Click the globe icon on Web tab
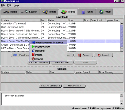The image size is (125, 110). click(x=101, y=12)
